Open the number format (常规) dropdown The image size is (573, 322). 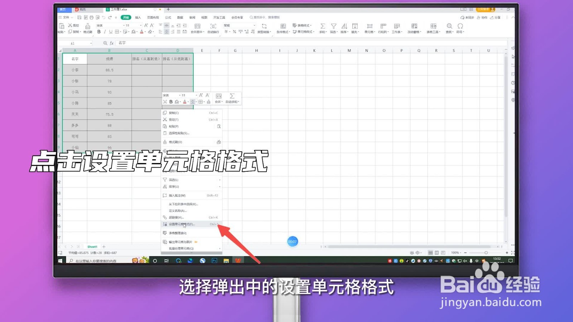point(254,25)
